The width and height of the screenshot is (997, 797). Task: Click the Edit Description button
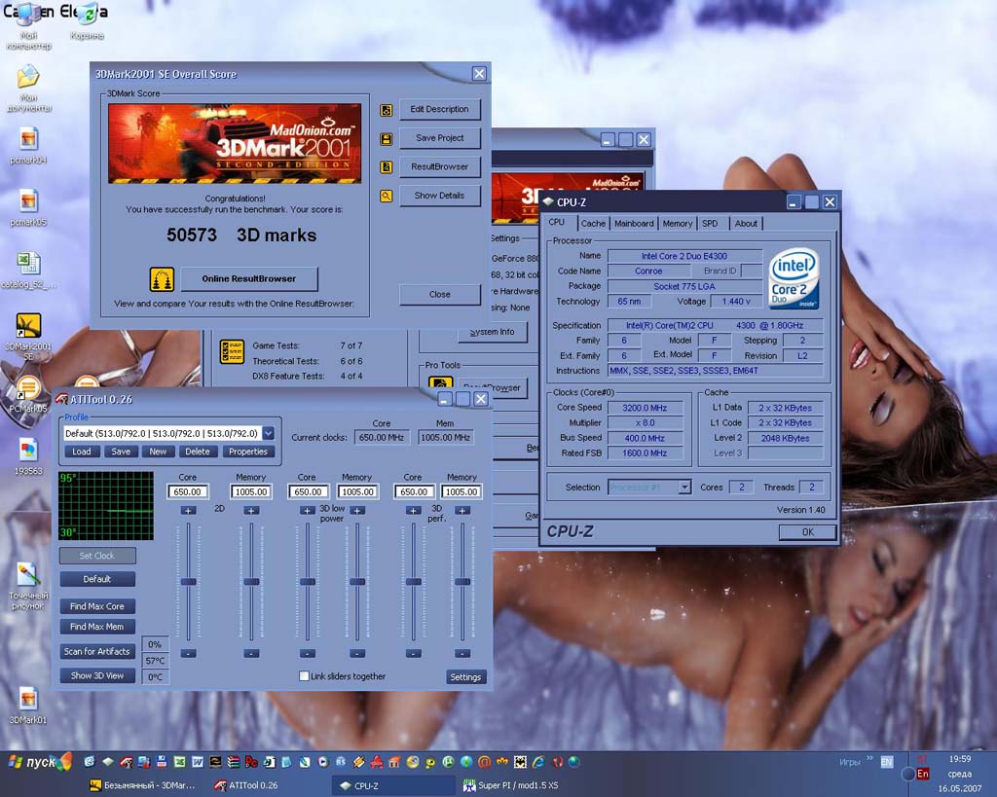439,109
